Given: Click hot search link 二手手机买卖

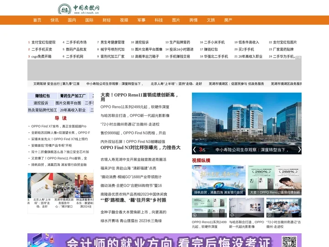Looking at the screenshot, I should coord(42,49).
